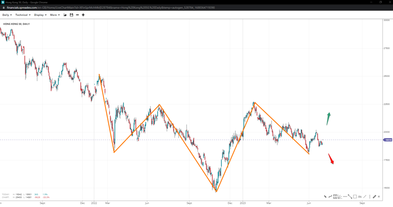This screenshot has height=207, width=393.
Task: Click the open chart folder icon
Action: (x=65, y=15)
